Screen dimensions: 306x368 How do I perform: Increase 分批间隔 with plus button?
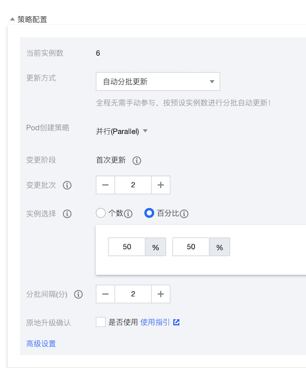click(161, 294)
